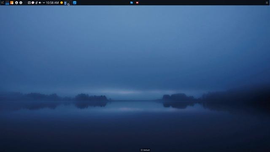Screen dimensions: 270x152
Task: Open the red mail icon in panel
Action: point(137,3)
